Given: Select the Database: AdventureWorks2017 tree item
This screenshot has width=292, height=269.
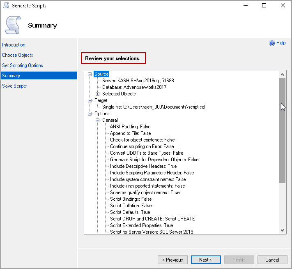Looking at the screenshot, I should pos(134,87).
